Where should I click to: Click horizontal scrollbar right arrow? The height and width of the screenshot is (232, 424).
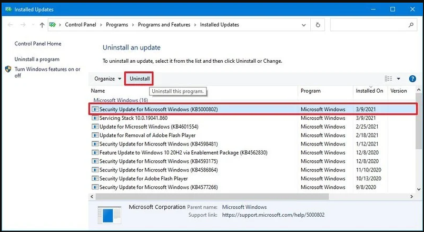412,197
